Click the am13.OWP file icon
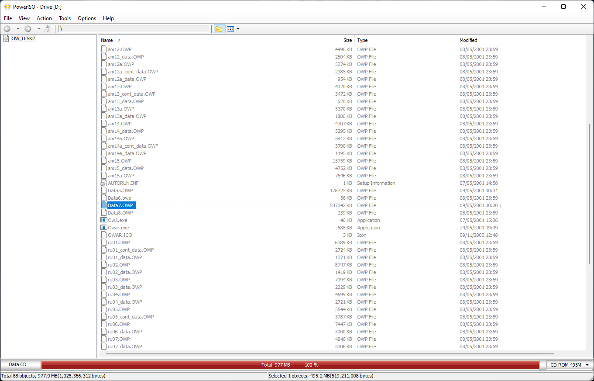Viewport: 594px width, 381px height. click(x=103, y=87)
